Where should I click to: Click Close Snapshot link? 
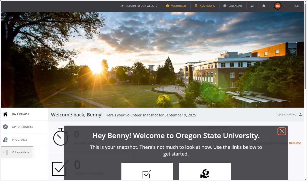[x=290, y=115]
